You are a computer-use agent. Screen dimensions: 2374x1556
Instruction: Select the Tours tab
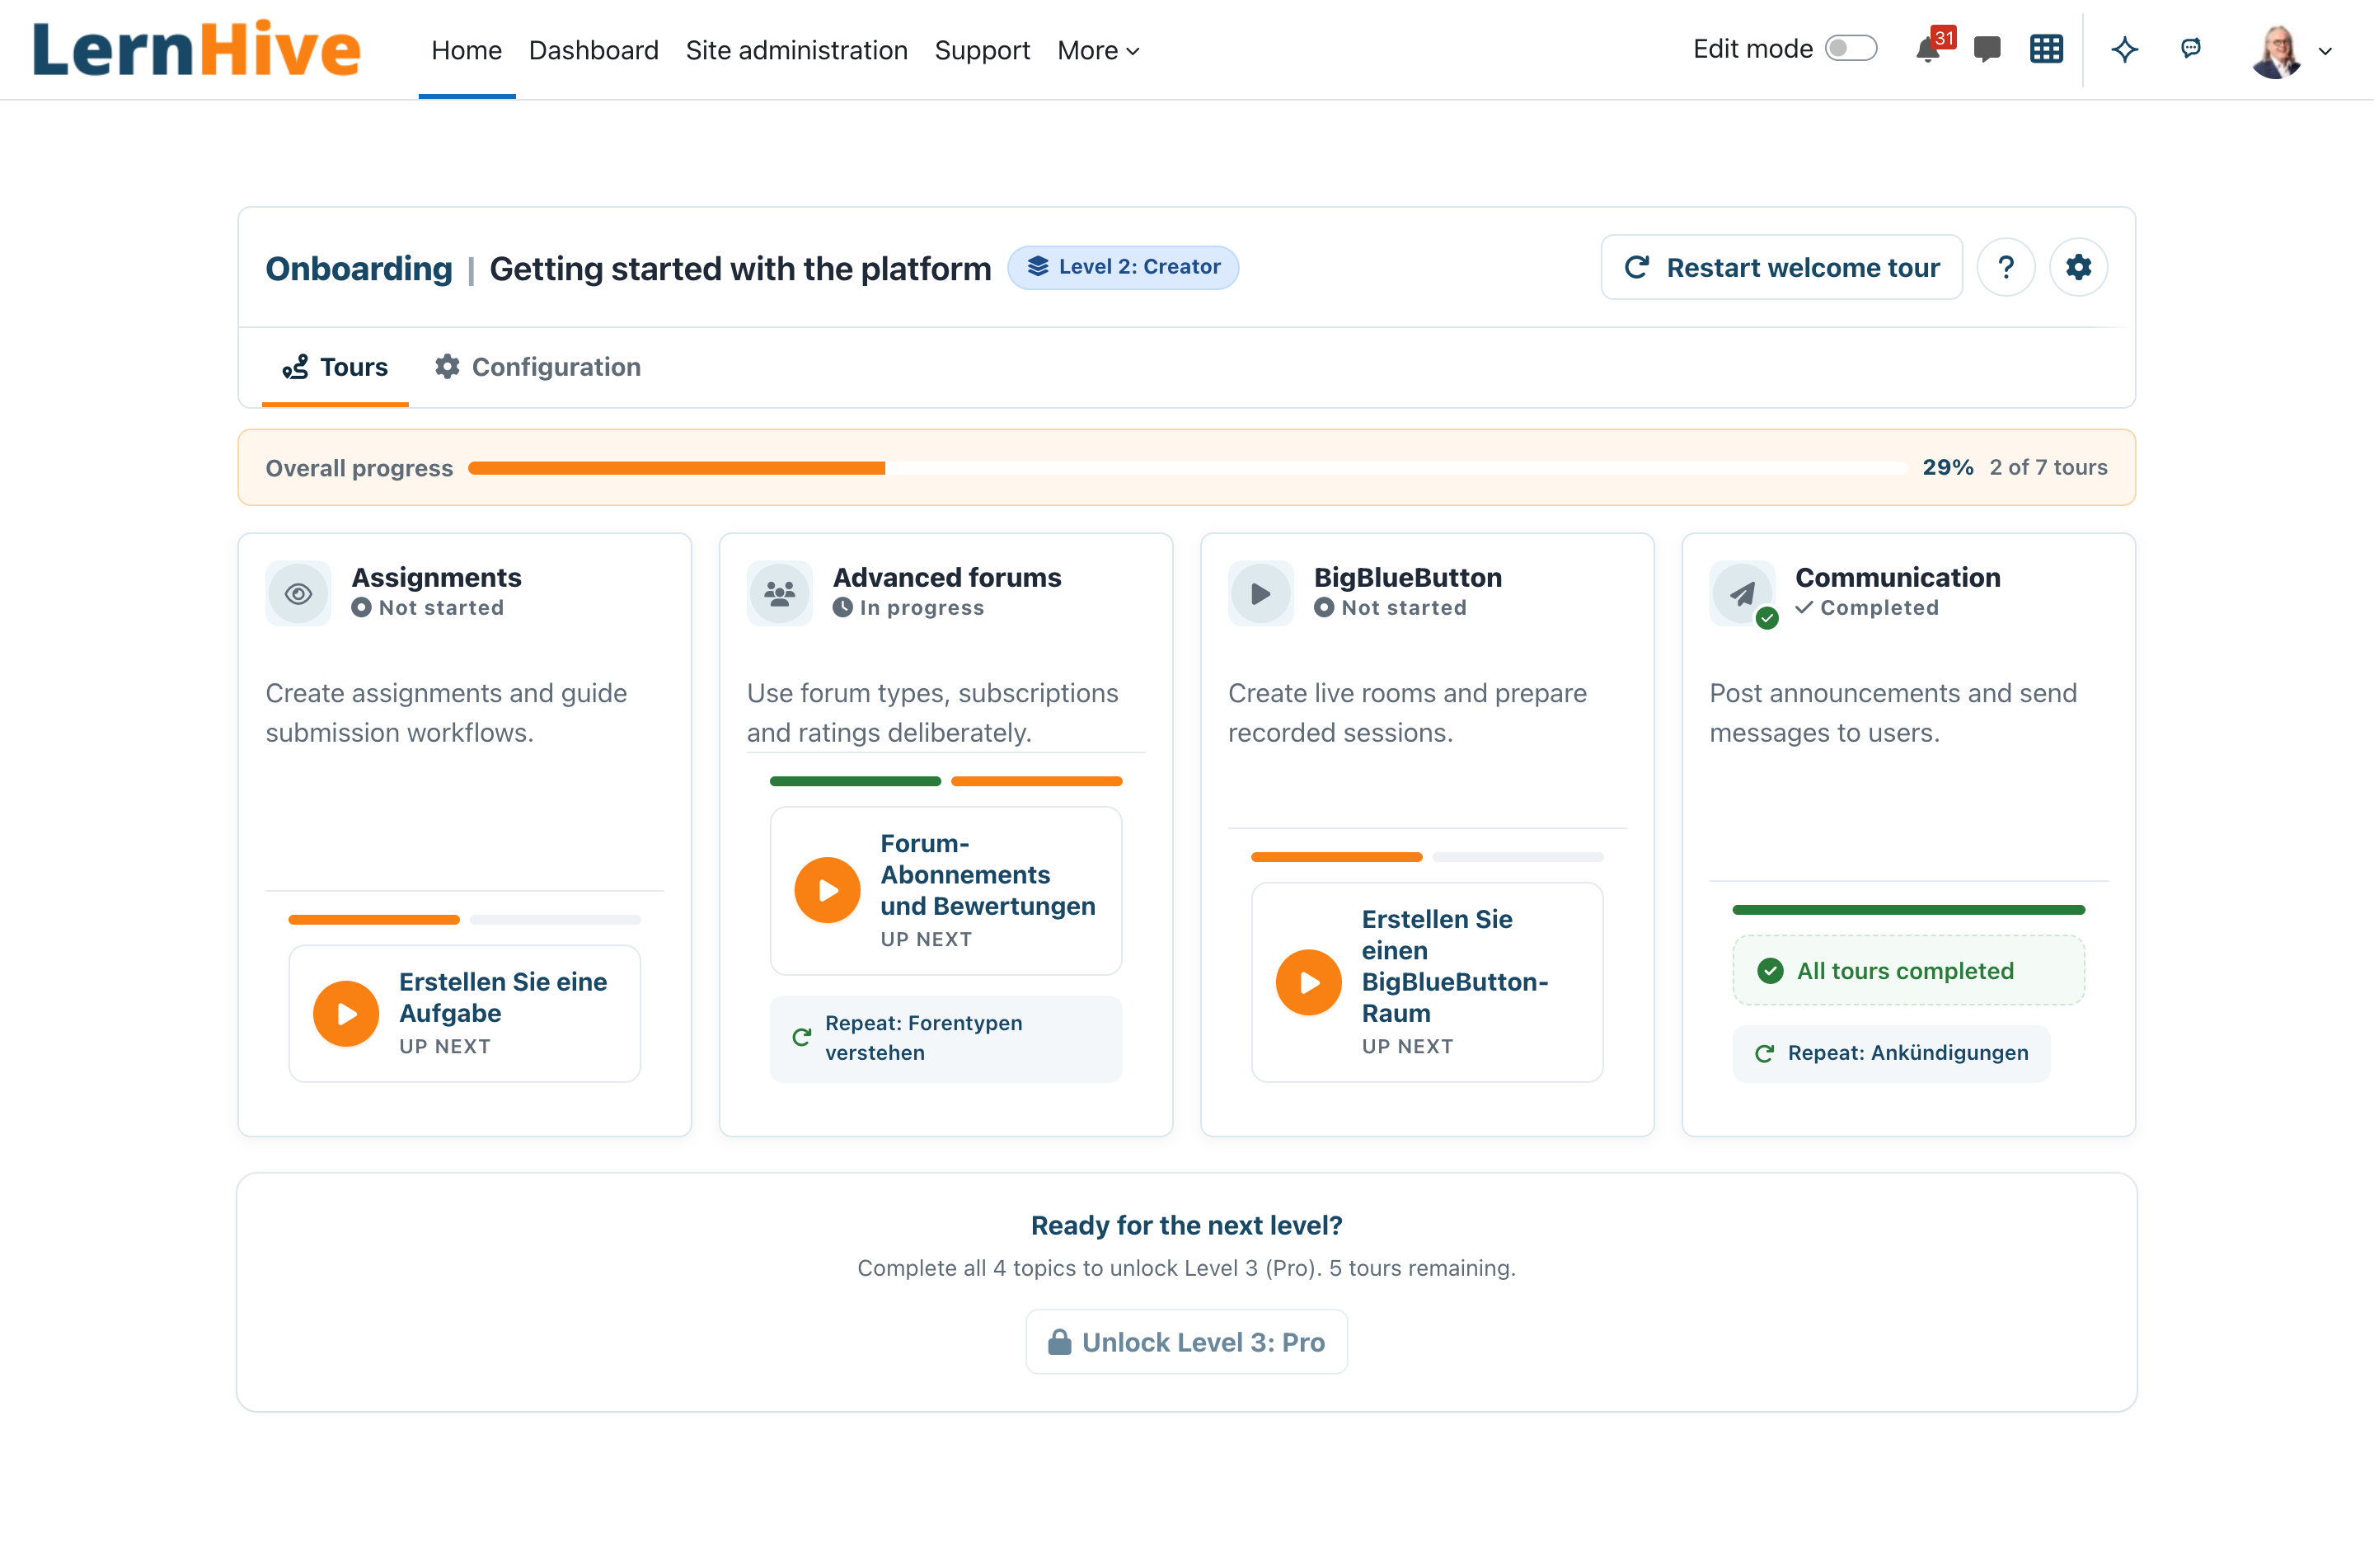tap(335, 367)
